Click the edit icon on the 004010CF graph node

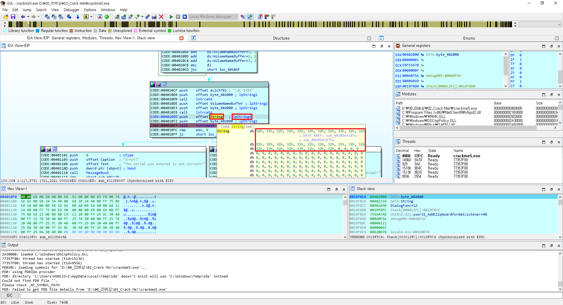point(159,84)
